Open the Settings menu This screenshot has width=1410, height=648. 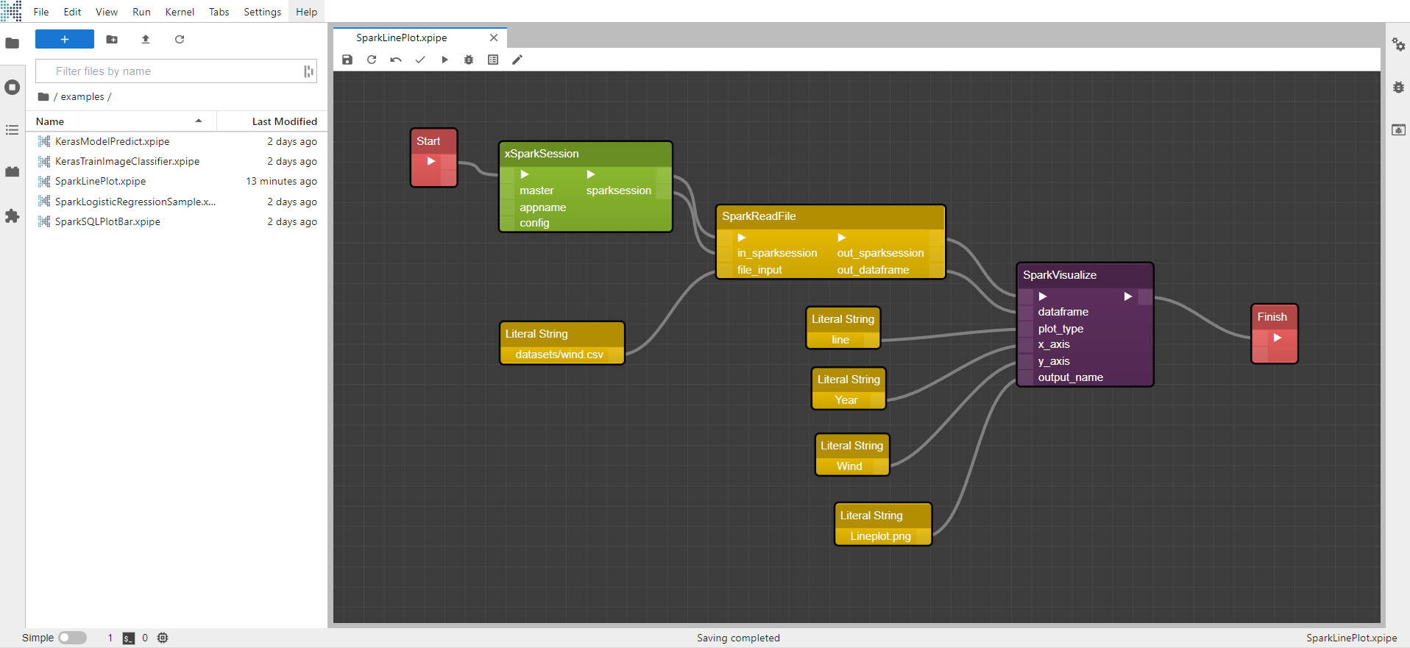click(x=262, y=12)
